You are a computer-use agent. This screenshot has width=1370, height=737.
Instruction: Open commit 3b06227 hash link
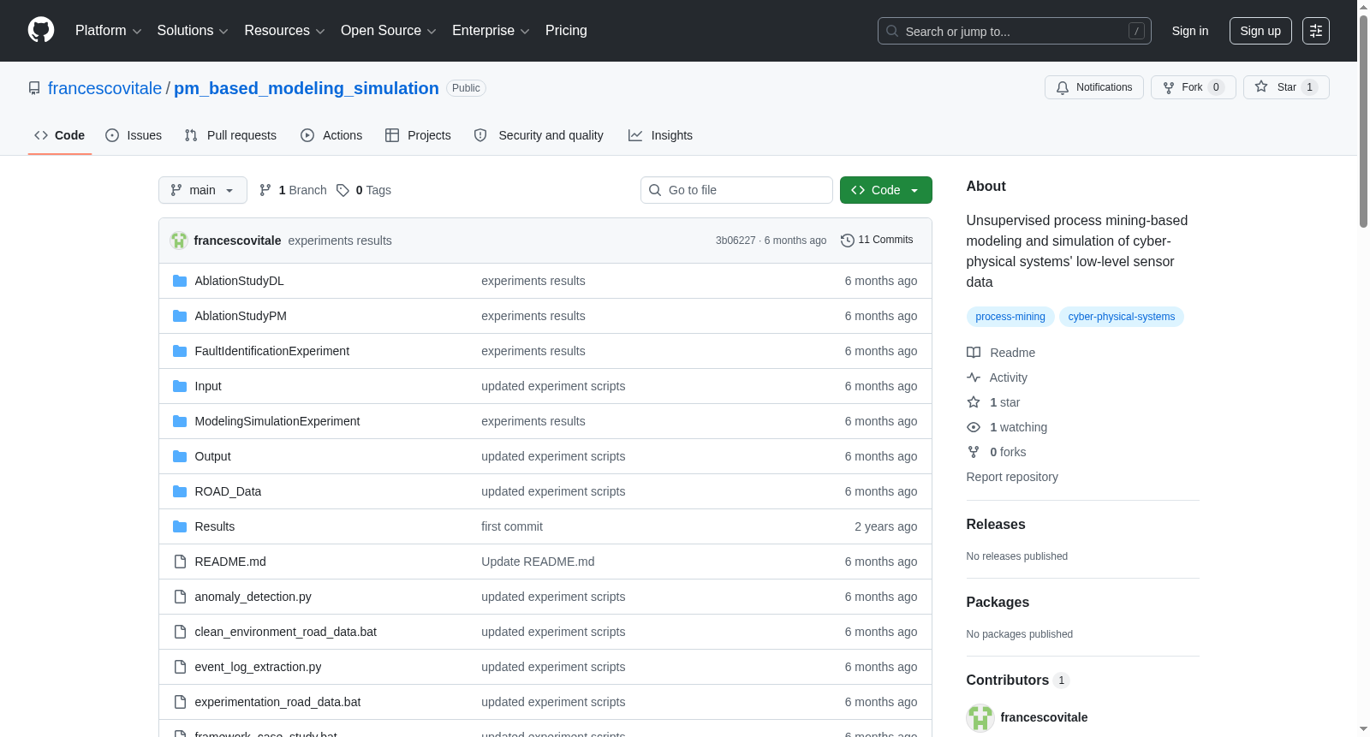[x=736, y=241]
